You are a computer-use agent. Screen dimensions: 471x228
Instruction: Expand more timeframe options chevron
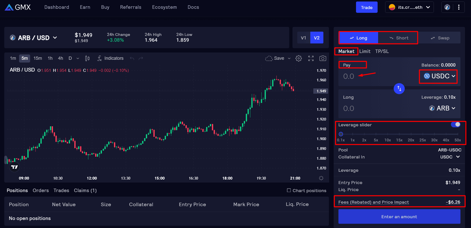pyautogui.click(x=78, y=58)
